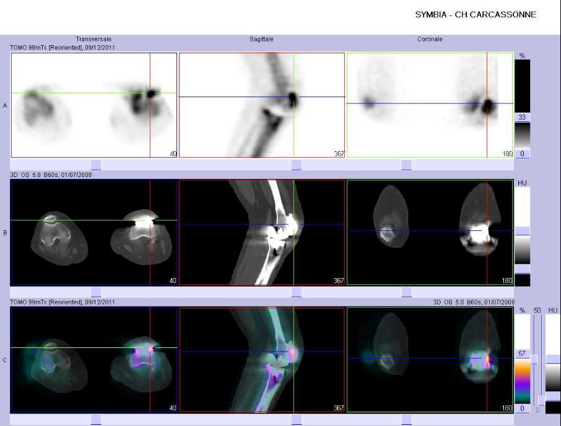Viewport: 561px width, 426px height.
Task: Click the Sagittale column header
Action: (261, 39)
